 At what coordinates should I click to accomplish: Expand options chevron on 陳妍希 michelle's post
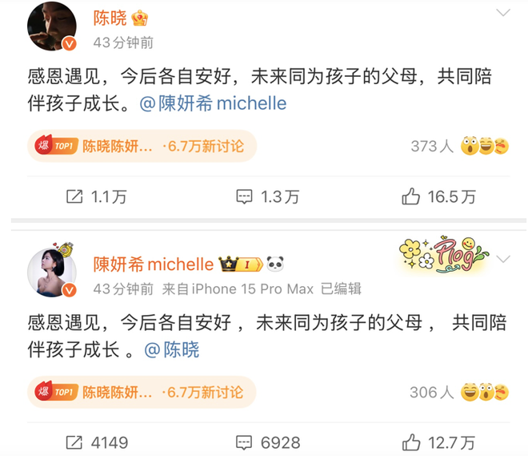pyautogui.click(x=503, y=259)
